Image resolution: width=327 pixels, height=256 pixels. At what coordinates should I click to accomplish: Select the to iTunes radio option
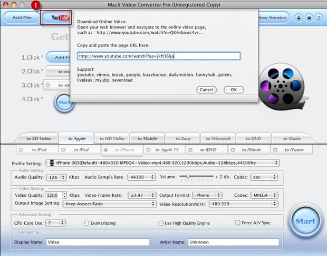click(x=275, y=150)
